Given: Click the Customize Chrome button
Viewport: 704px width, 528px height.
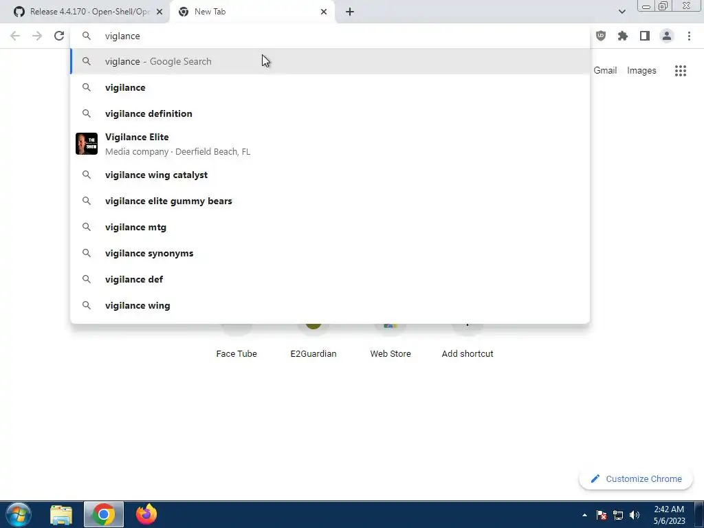Looking at the screenshot, I should pyautogui.click(x=637, y=478).
